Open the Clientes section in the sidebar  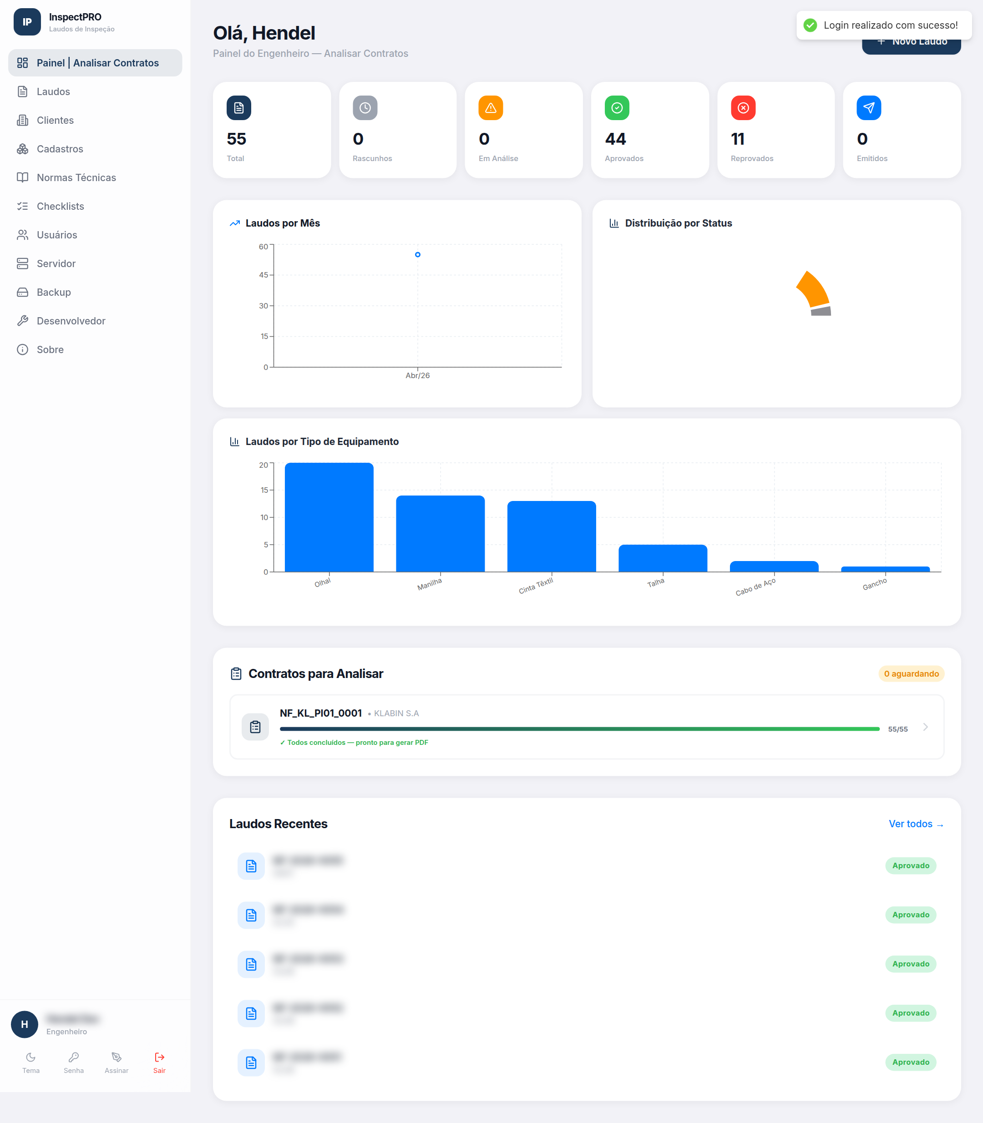pyautogui.click(x=55, y=120)
